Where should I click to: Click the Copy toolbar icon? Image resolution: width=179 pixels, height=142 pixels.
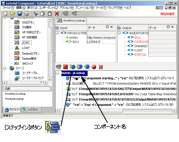tap(43, 14)
